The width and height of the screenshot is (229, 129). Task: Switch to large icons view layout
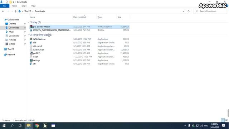[x=226, y=120]
